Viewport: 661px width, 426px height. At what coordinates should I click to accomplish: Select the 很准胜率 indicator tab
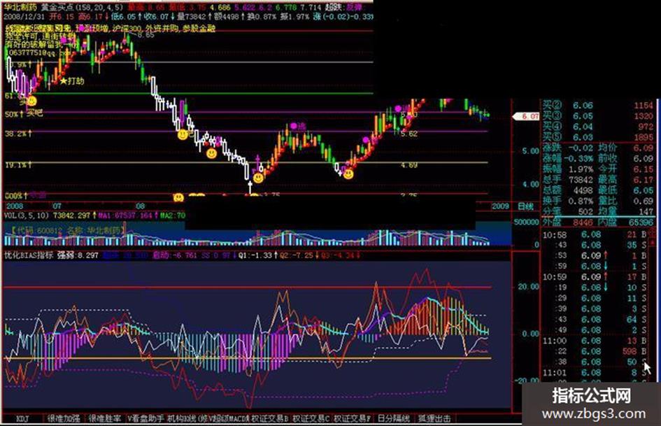tap(105, 418)
